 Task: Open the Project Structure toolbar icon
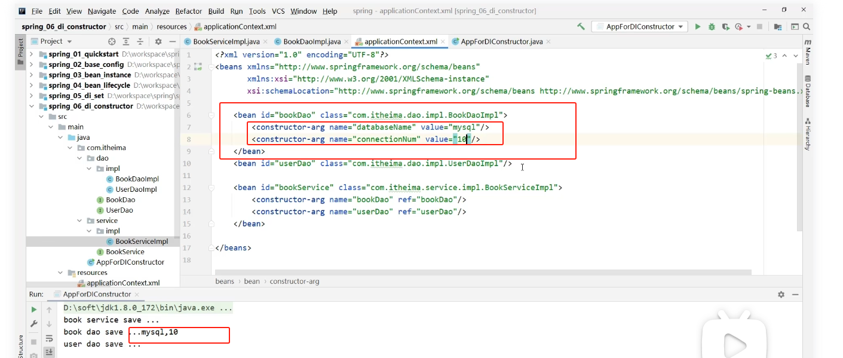(x=778, y=26)
